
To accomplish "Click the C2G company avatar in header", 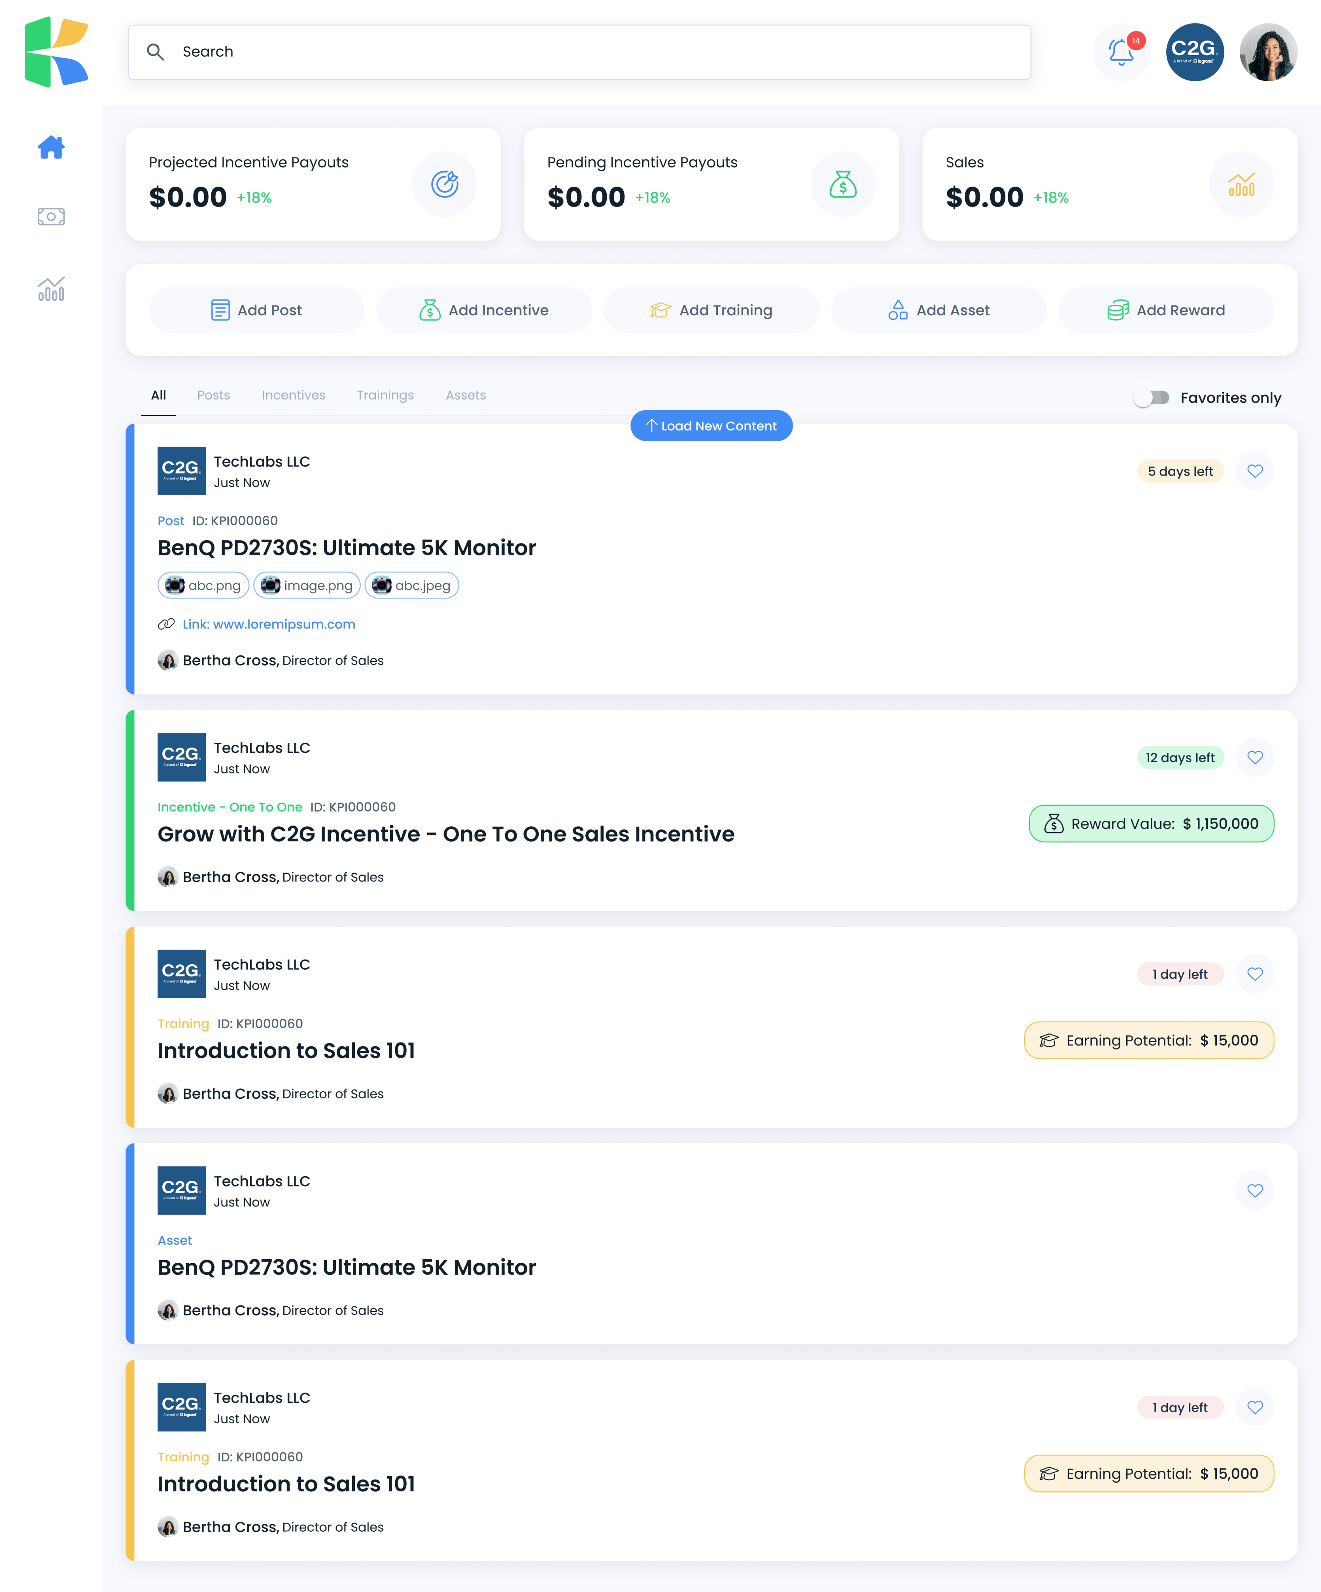I will (1194, 52).
